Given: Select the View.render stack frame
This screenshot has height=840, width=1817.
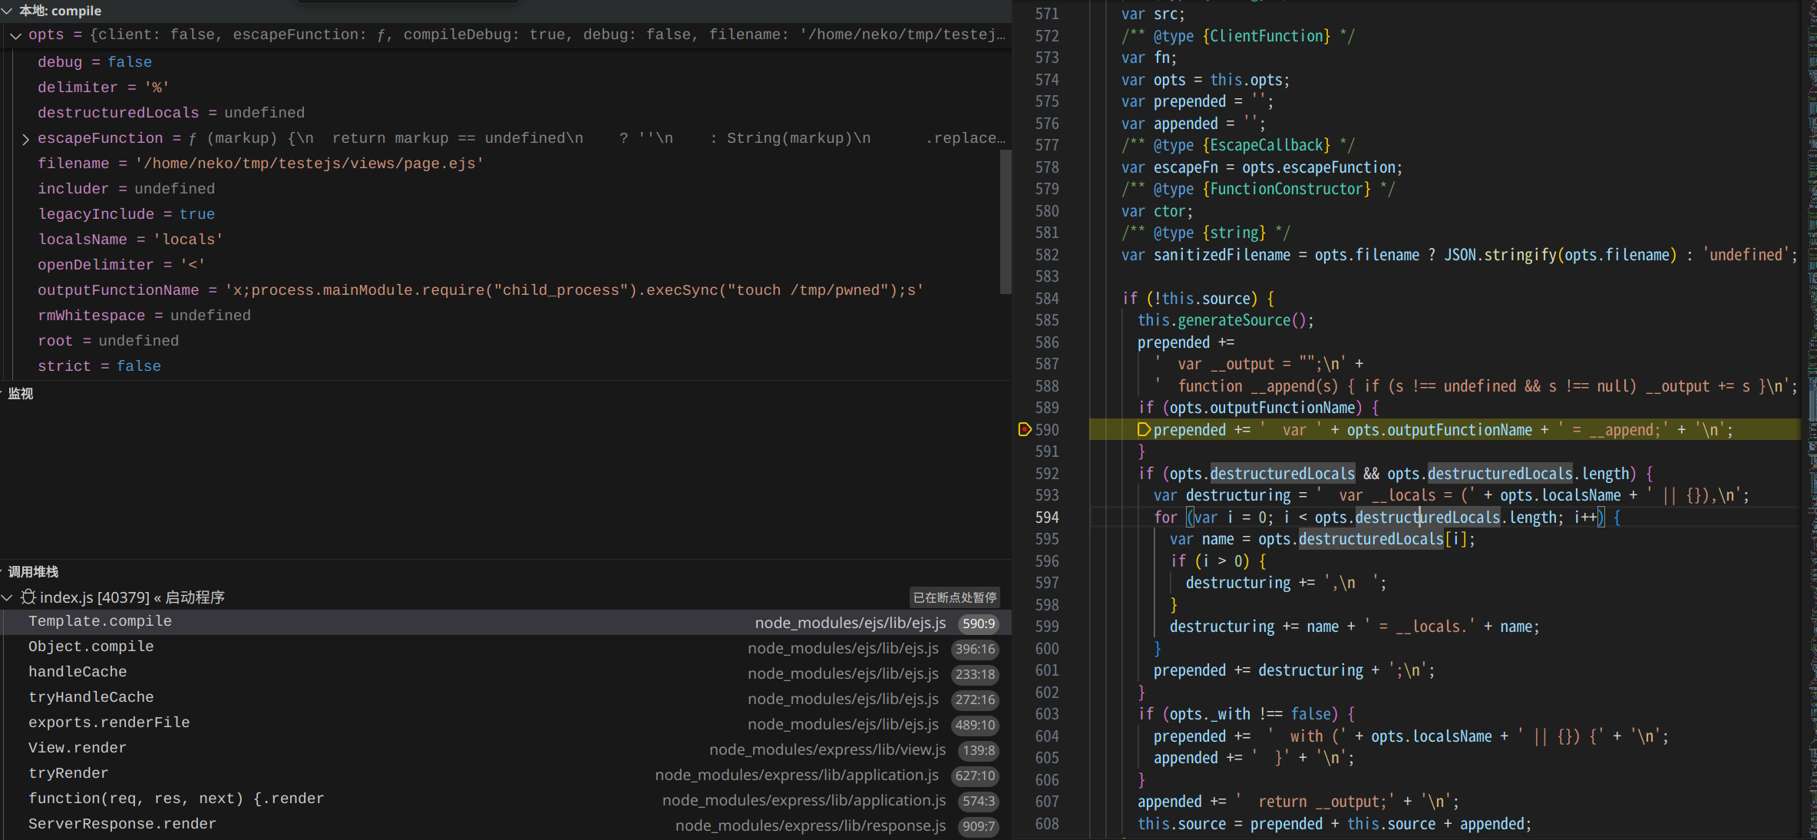Looking at the screenshot, I should click(x=77, y=748).
